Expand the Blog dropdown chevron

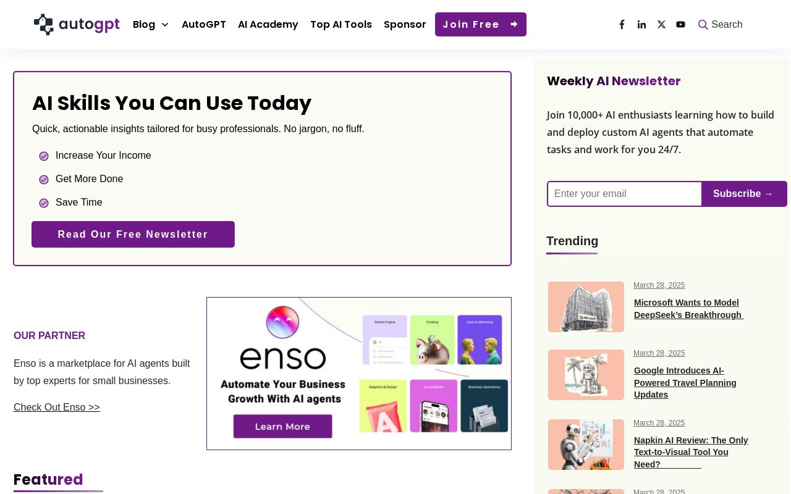165,25
